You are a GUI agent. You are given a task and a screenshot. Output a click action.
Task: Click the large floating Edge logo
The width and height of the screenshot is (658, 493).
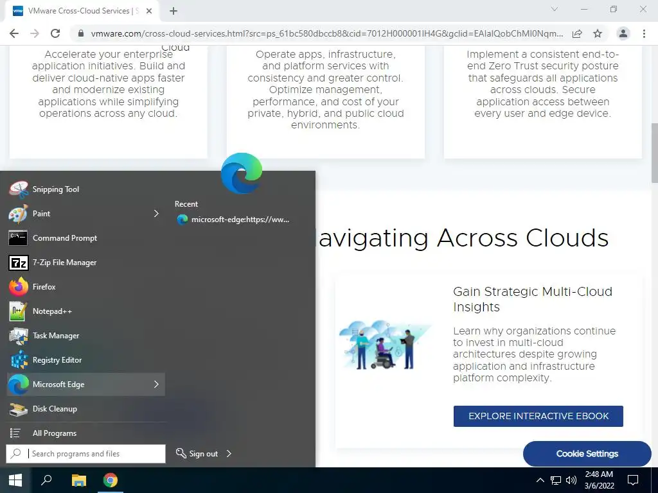click(242, 173)
